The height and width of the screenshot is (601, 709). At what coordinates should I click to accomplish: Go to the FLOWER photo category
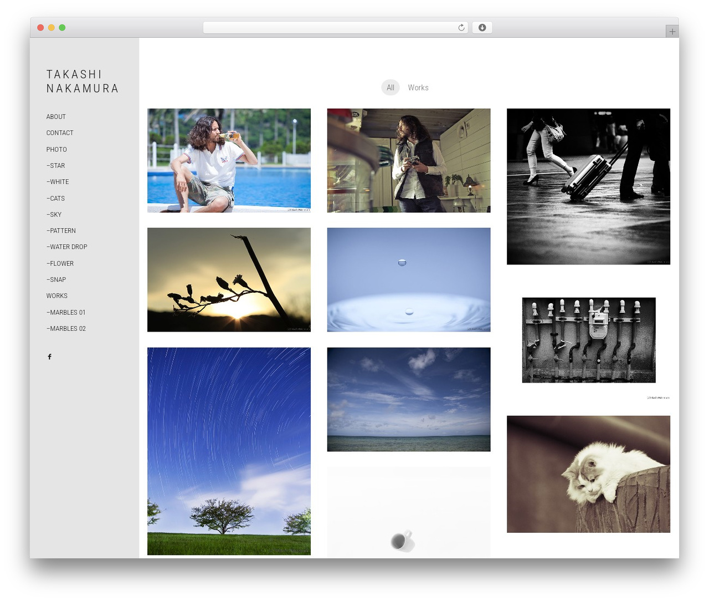pos(60,263)
